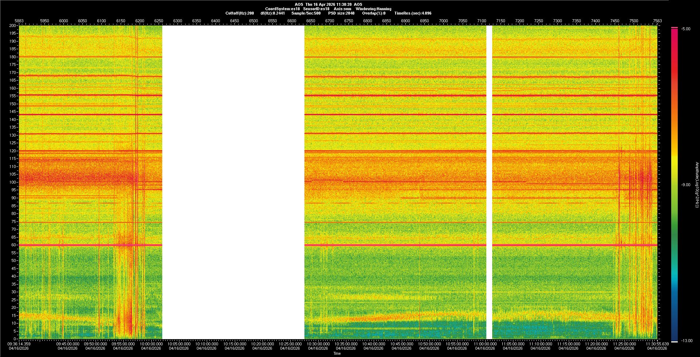Click the Sample/Sec:500 parameter text
700x357 pixels.
coord(306,13)
